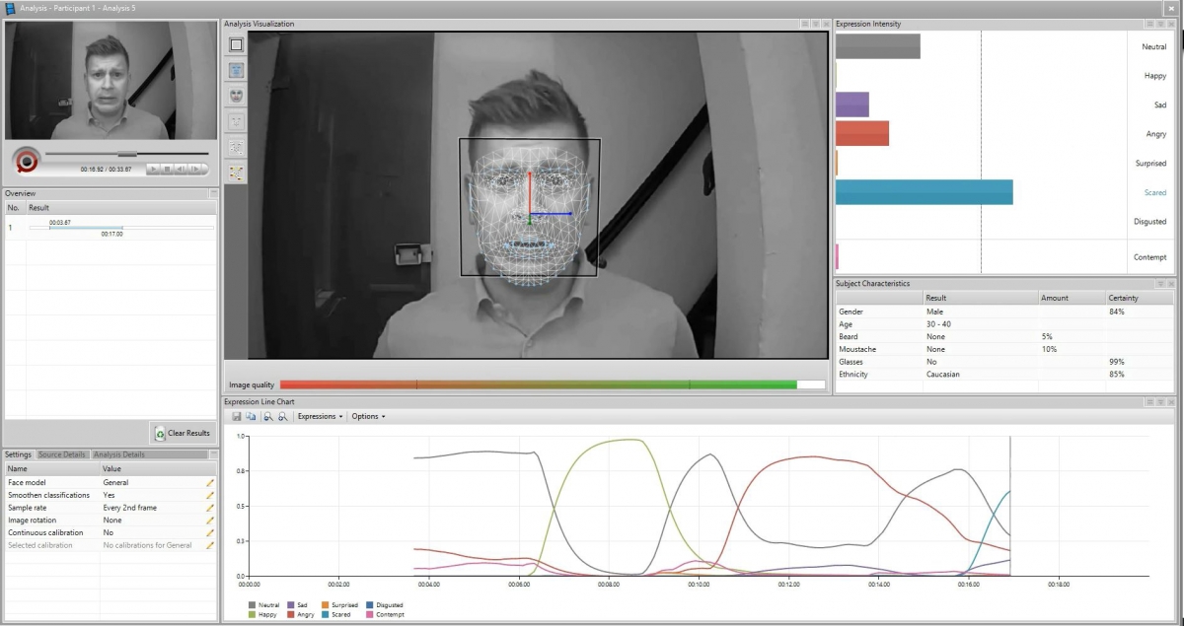Click the Clear Results button

(x=182, y=433)
